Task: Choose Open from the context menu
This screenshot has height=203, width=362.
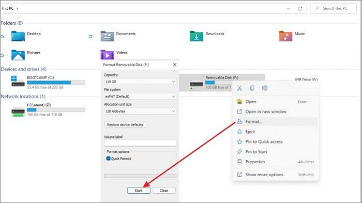Action: (x=276, y=101)
